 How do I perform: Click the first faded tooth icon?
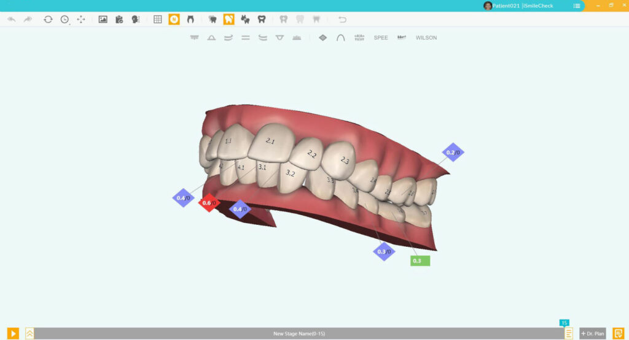(284, 19)
